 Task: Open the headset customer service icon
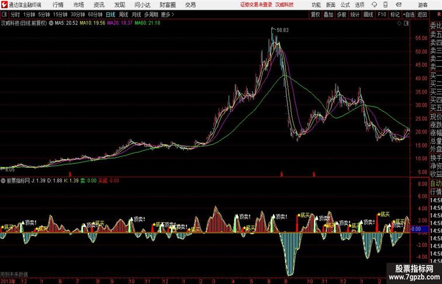pos(374,5)
